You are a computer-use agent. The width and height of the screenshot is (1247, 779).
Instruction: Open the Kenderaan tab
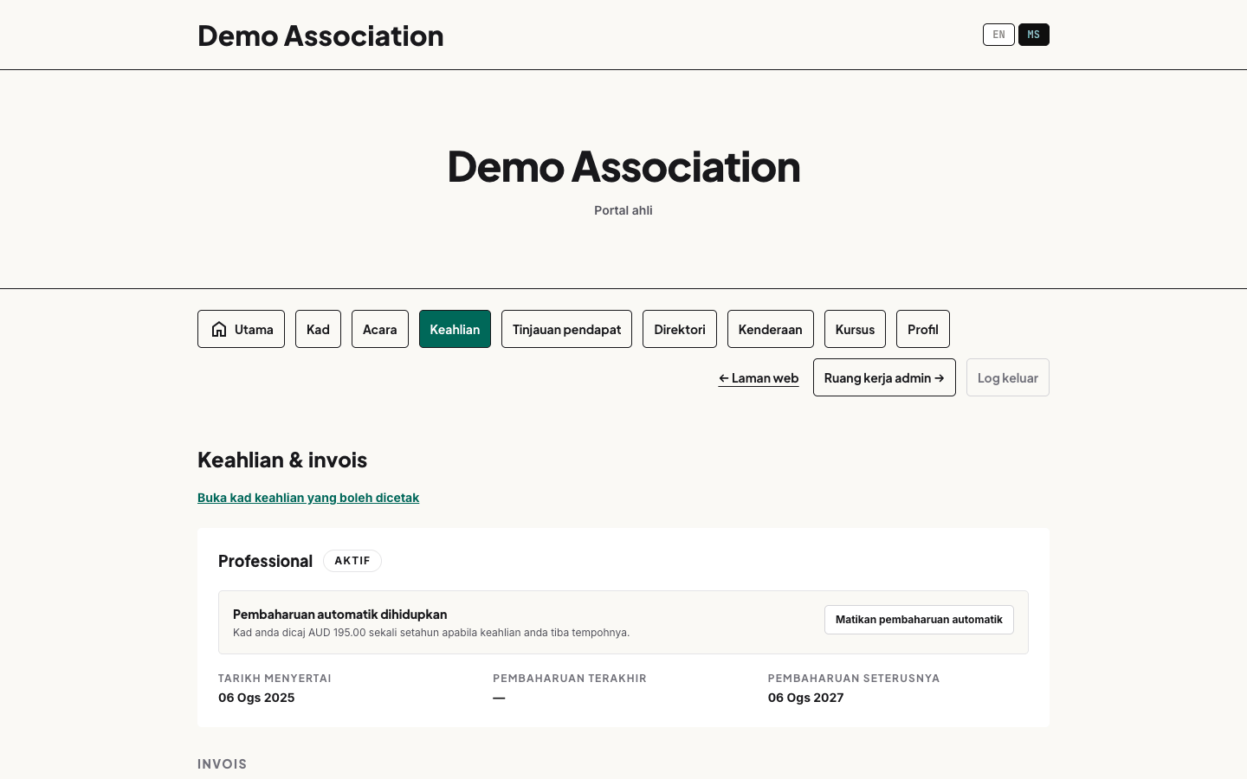pyautogui.click(x=771, y=329)
